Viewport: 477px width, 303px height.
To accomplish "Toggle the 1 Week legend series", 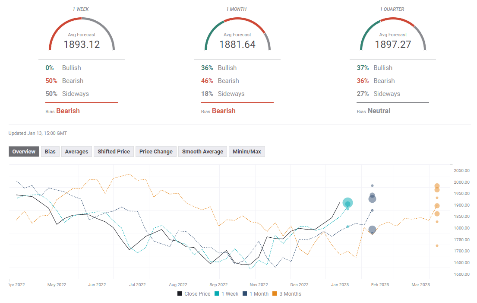I will tap(226, 294).
